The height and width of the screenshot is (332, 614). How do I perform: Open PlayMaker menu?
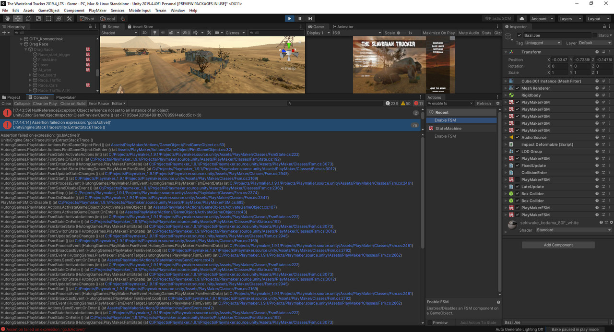(x=98, y=11)
